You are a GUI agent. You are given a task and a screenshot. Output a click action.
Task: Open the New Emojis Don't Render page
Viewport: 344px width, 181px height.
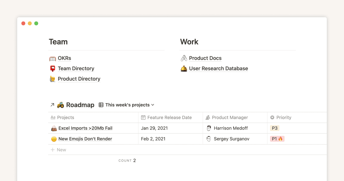click(x=85, y=139)
